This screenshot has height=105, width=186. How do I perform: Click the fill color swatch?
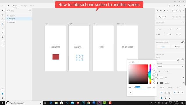pos(162,78)
